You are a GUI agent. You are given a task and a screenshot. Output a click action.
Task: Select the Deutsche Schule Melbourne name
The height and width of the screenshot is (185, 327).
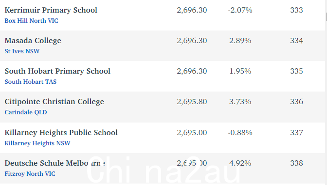pyautogui.click(x=55, y=163)
